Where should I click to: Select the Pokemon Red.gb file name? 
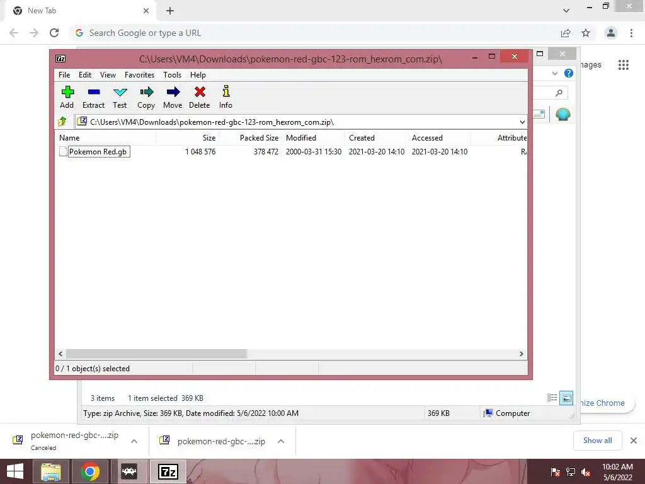point(98,151)
